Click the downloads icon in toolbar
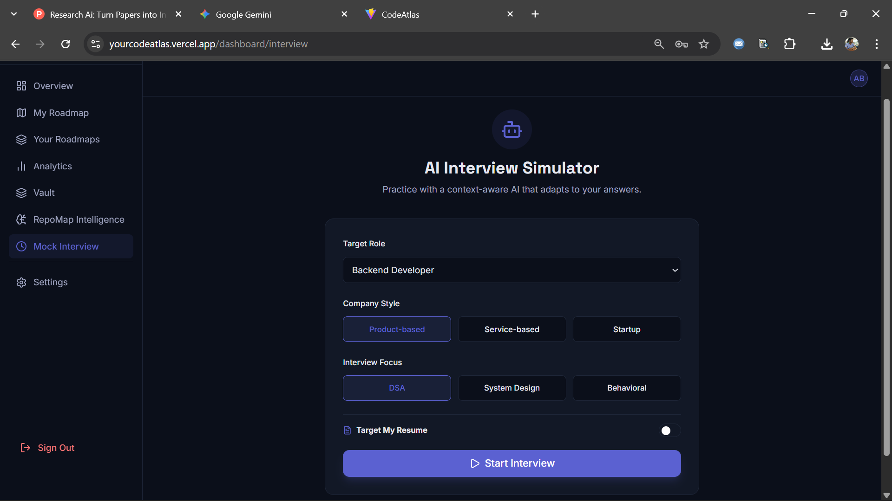The image size is (892, 501). (826, 44)
